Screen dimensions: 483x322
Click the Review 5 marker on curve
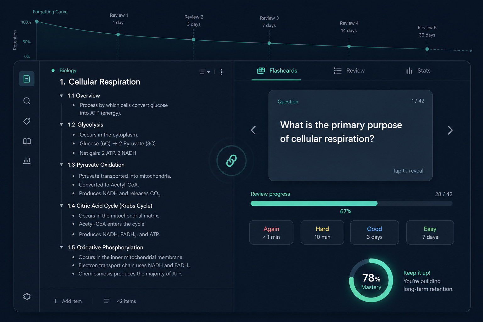[427, 49]
